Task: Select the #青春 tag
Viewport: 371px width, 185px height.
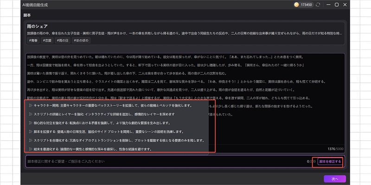Action: coord(34,41)
